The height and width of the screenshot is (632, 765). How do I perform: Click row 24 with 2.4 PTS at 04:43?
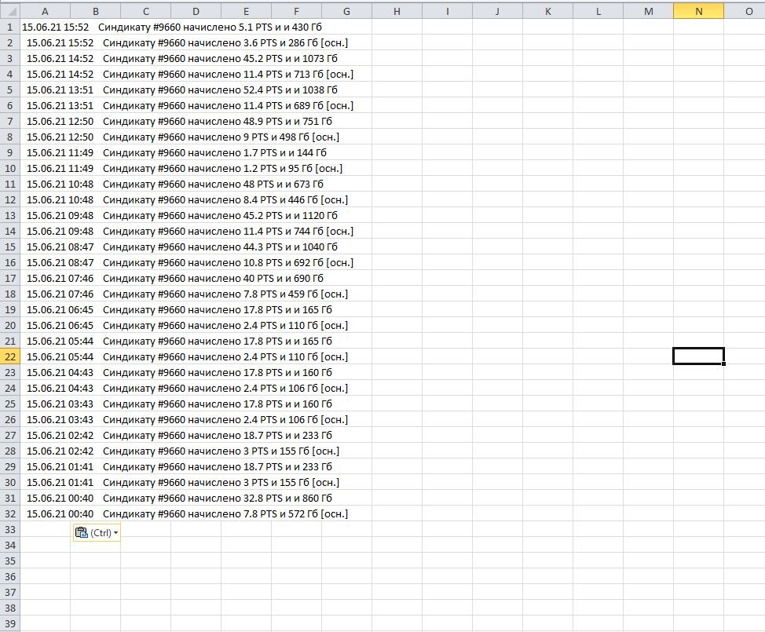pyautogui.click(x=188, y=388)
